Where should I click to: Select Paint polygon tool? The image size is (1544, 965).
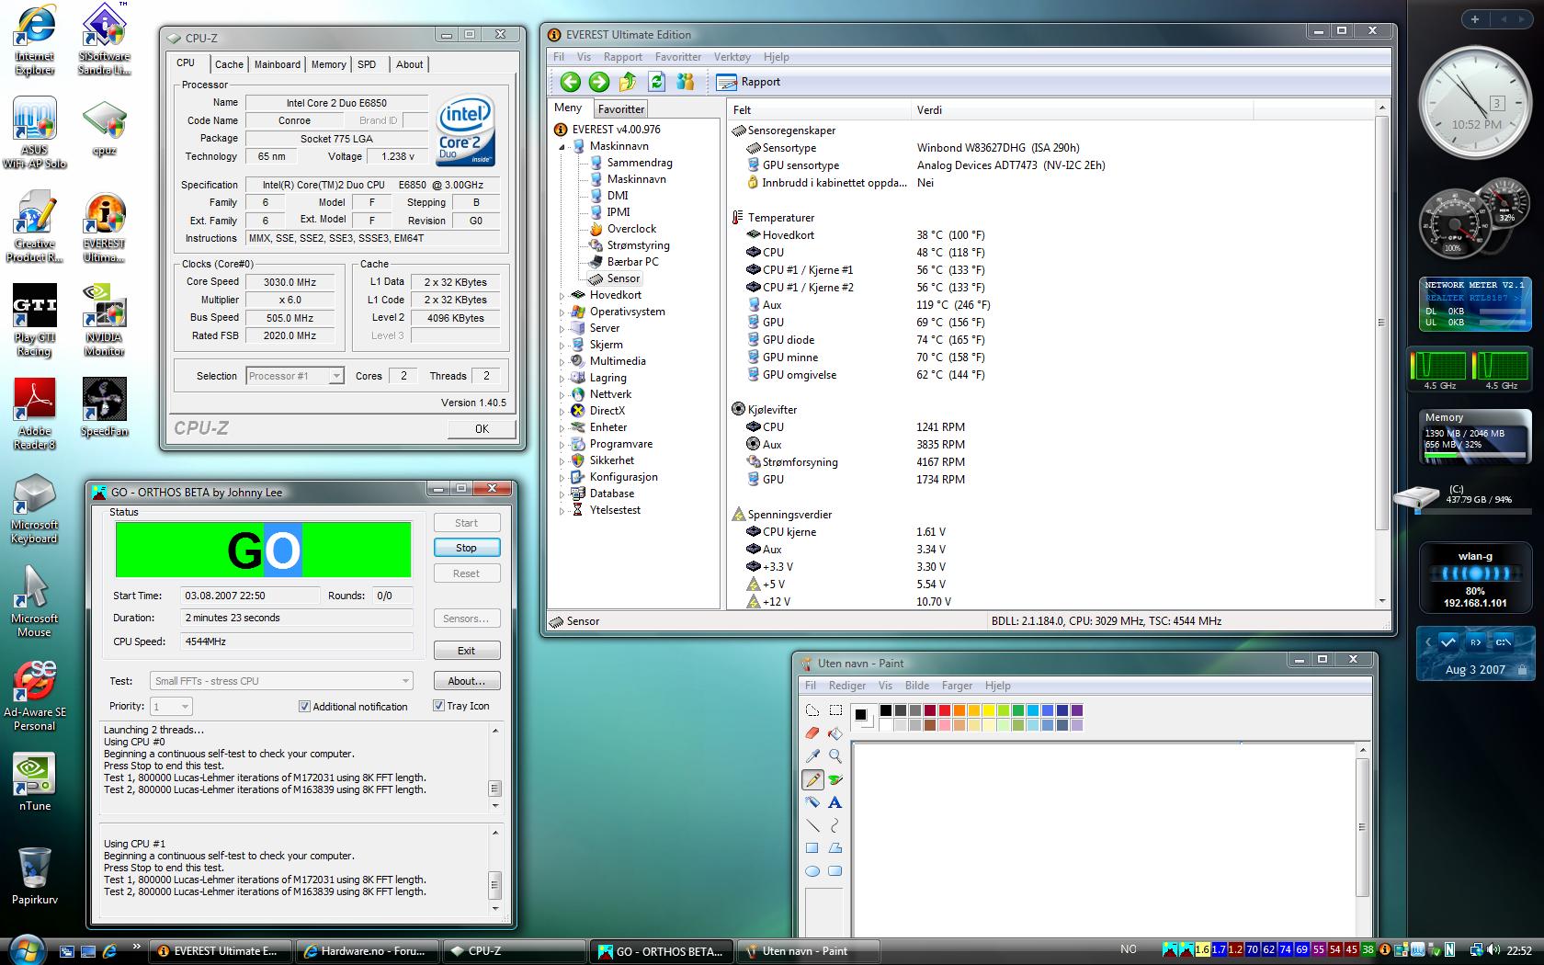835,848
